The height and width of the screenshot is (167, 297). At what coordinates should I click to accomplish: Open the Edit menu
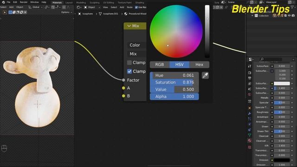click(x=15, y=2)
